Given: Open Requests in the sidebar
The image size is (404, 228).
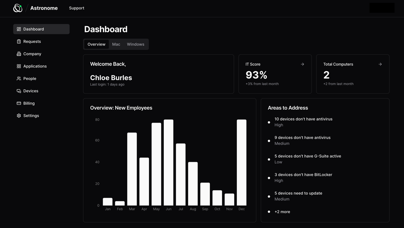Looking at the screenshot, I should pos(41,41).
